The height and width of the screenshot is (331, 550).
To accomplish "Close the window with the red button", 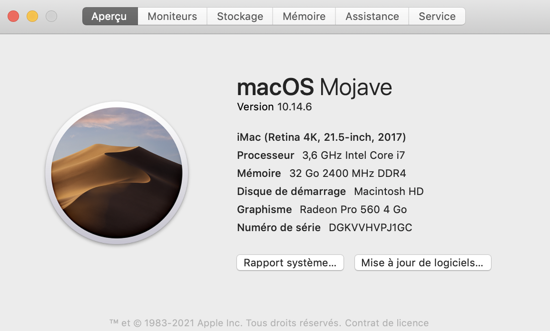I will click(x=13, y=16).
